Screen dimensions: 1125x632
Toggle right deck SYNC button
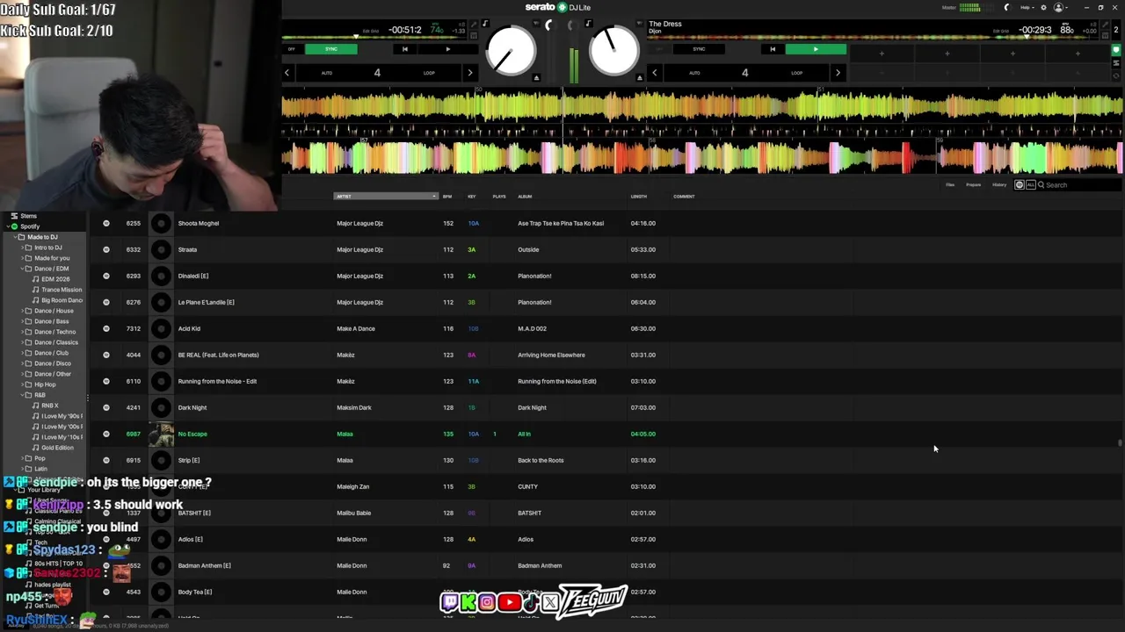(699, 49)
